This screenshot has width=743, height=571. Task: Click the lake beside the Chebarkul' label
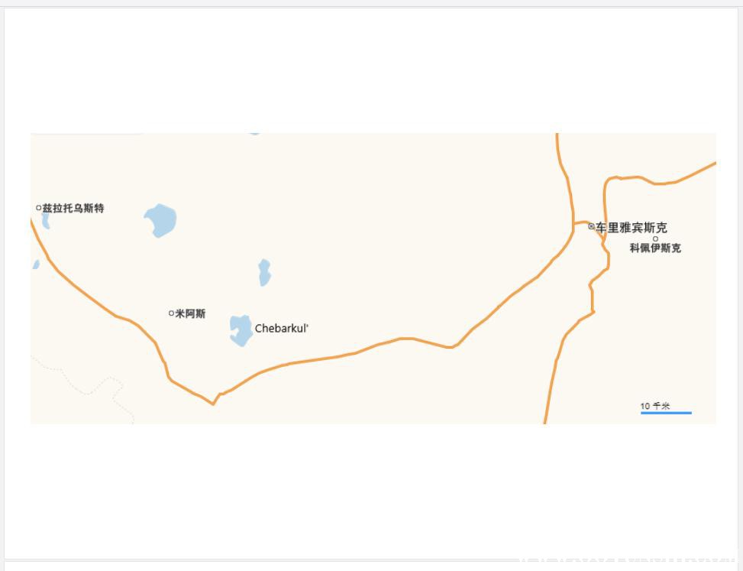pos(241,330)
